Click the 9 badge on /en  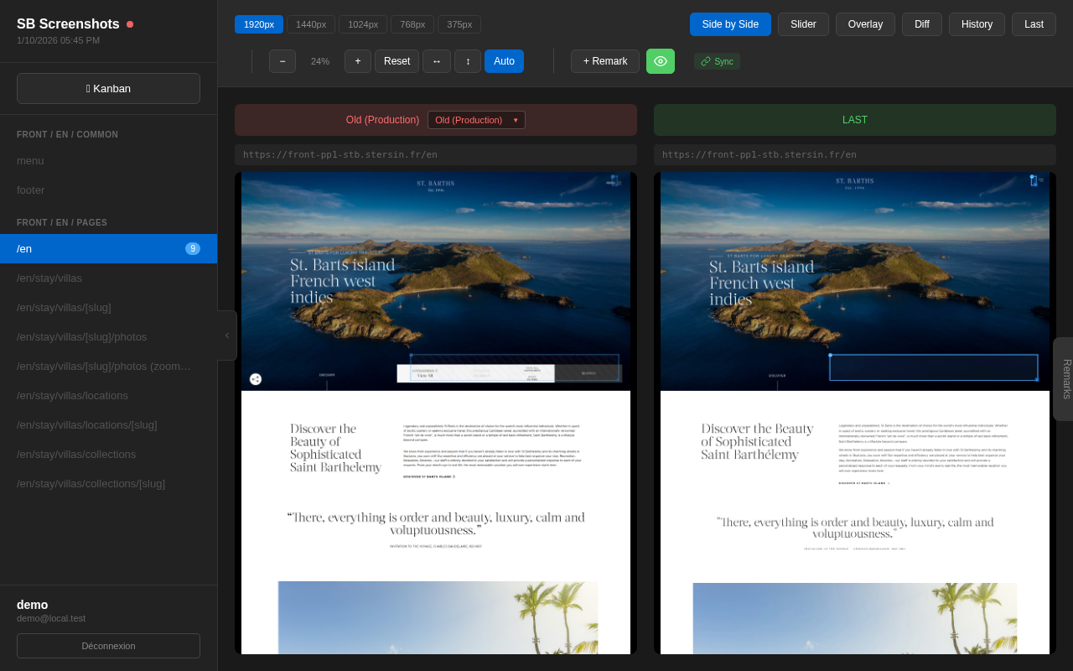coord(193,249)
